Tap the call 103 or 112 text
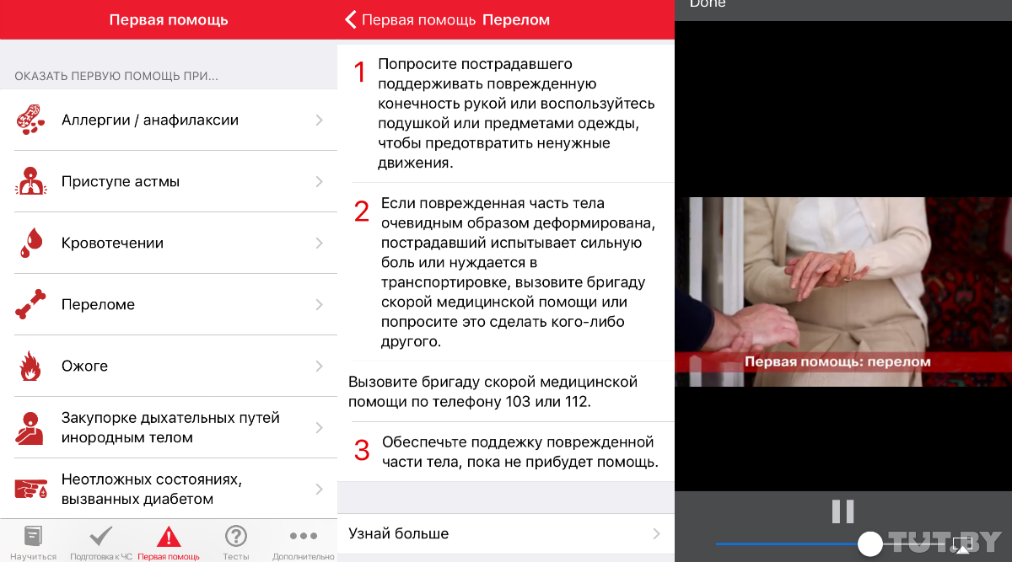The width and height of the screenshot is (1012, 562). (x=493, y=392)
